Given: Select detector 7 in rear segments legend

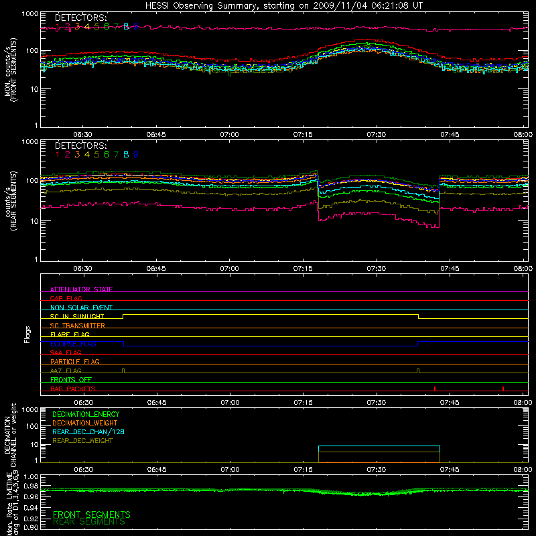Looking at the screenshot, I should (x=116, y=155).
